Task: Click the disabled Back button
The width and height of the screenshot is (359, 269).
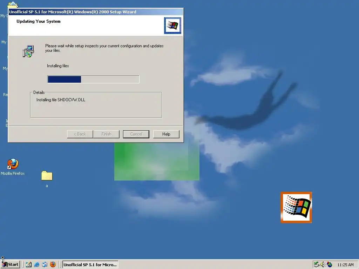Action: [x=80, y=134]
